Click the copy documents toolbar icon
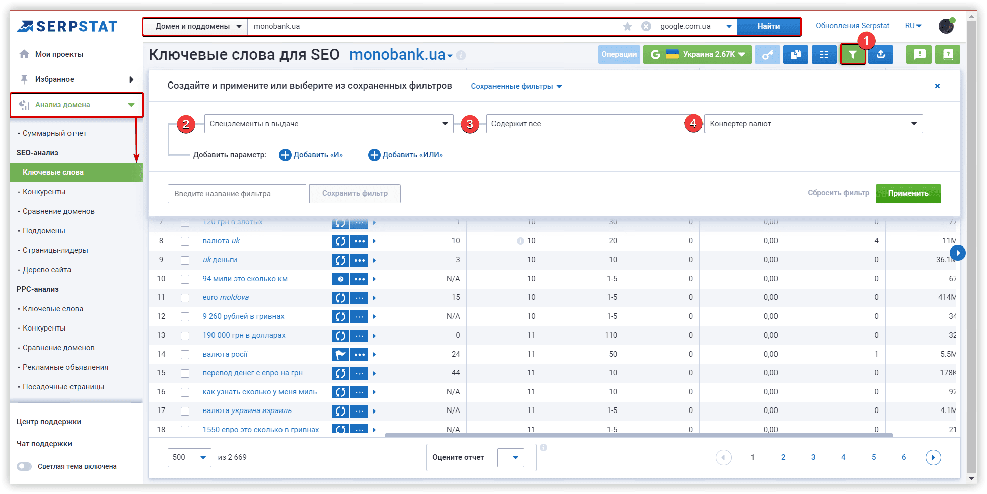The height and width of the screenshot is (494, 987). tap(796, 55)
